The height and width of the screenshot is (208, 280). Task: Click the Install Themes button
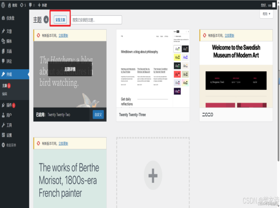(60, 20)
